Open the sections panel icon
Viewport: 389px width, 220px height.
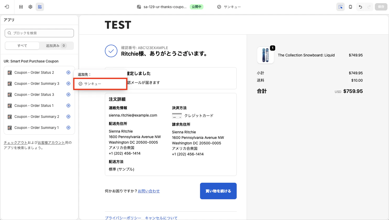tap(21, 7)
